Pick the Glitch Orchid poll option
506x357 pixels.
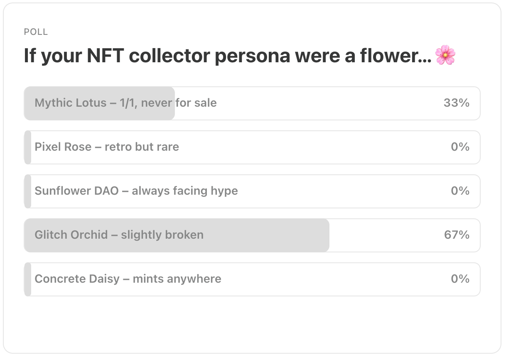point(119,235)
